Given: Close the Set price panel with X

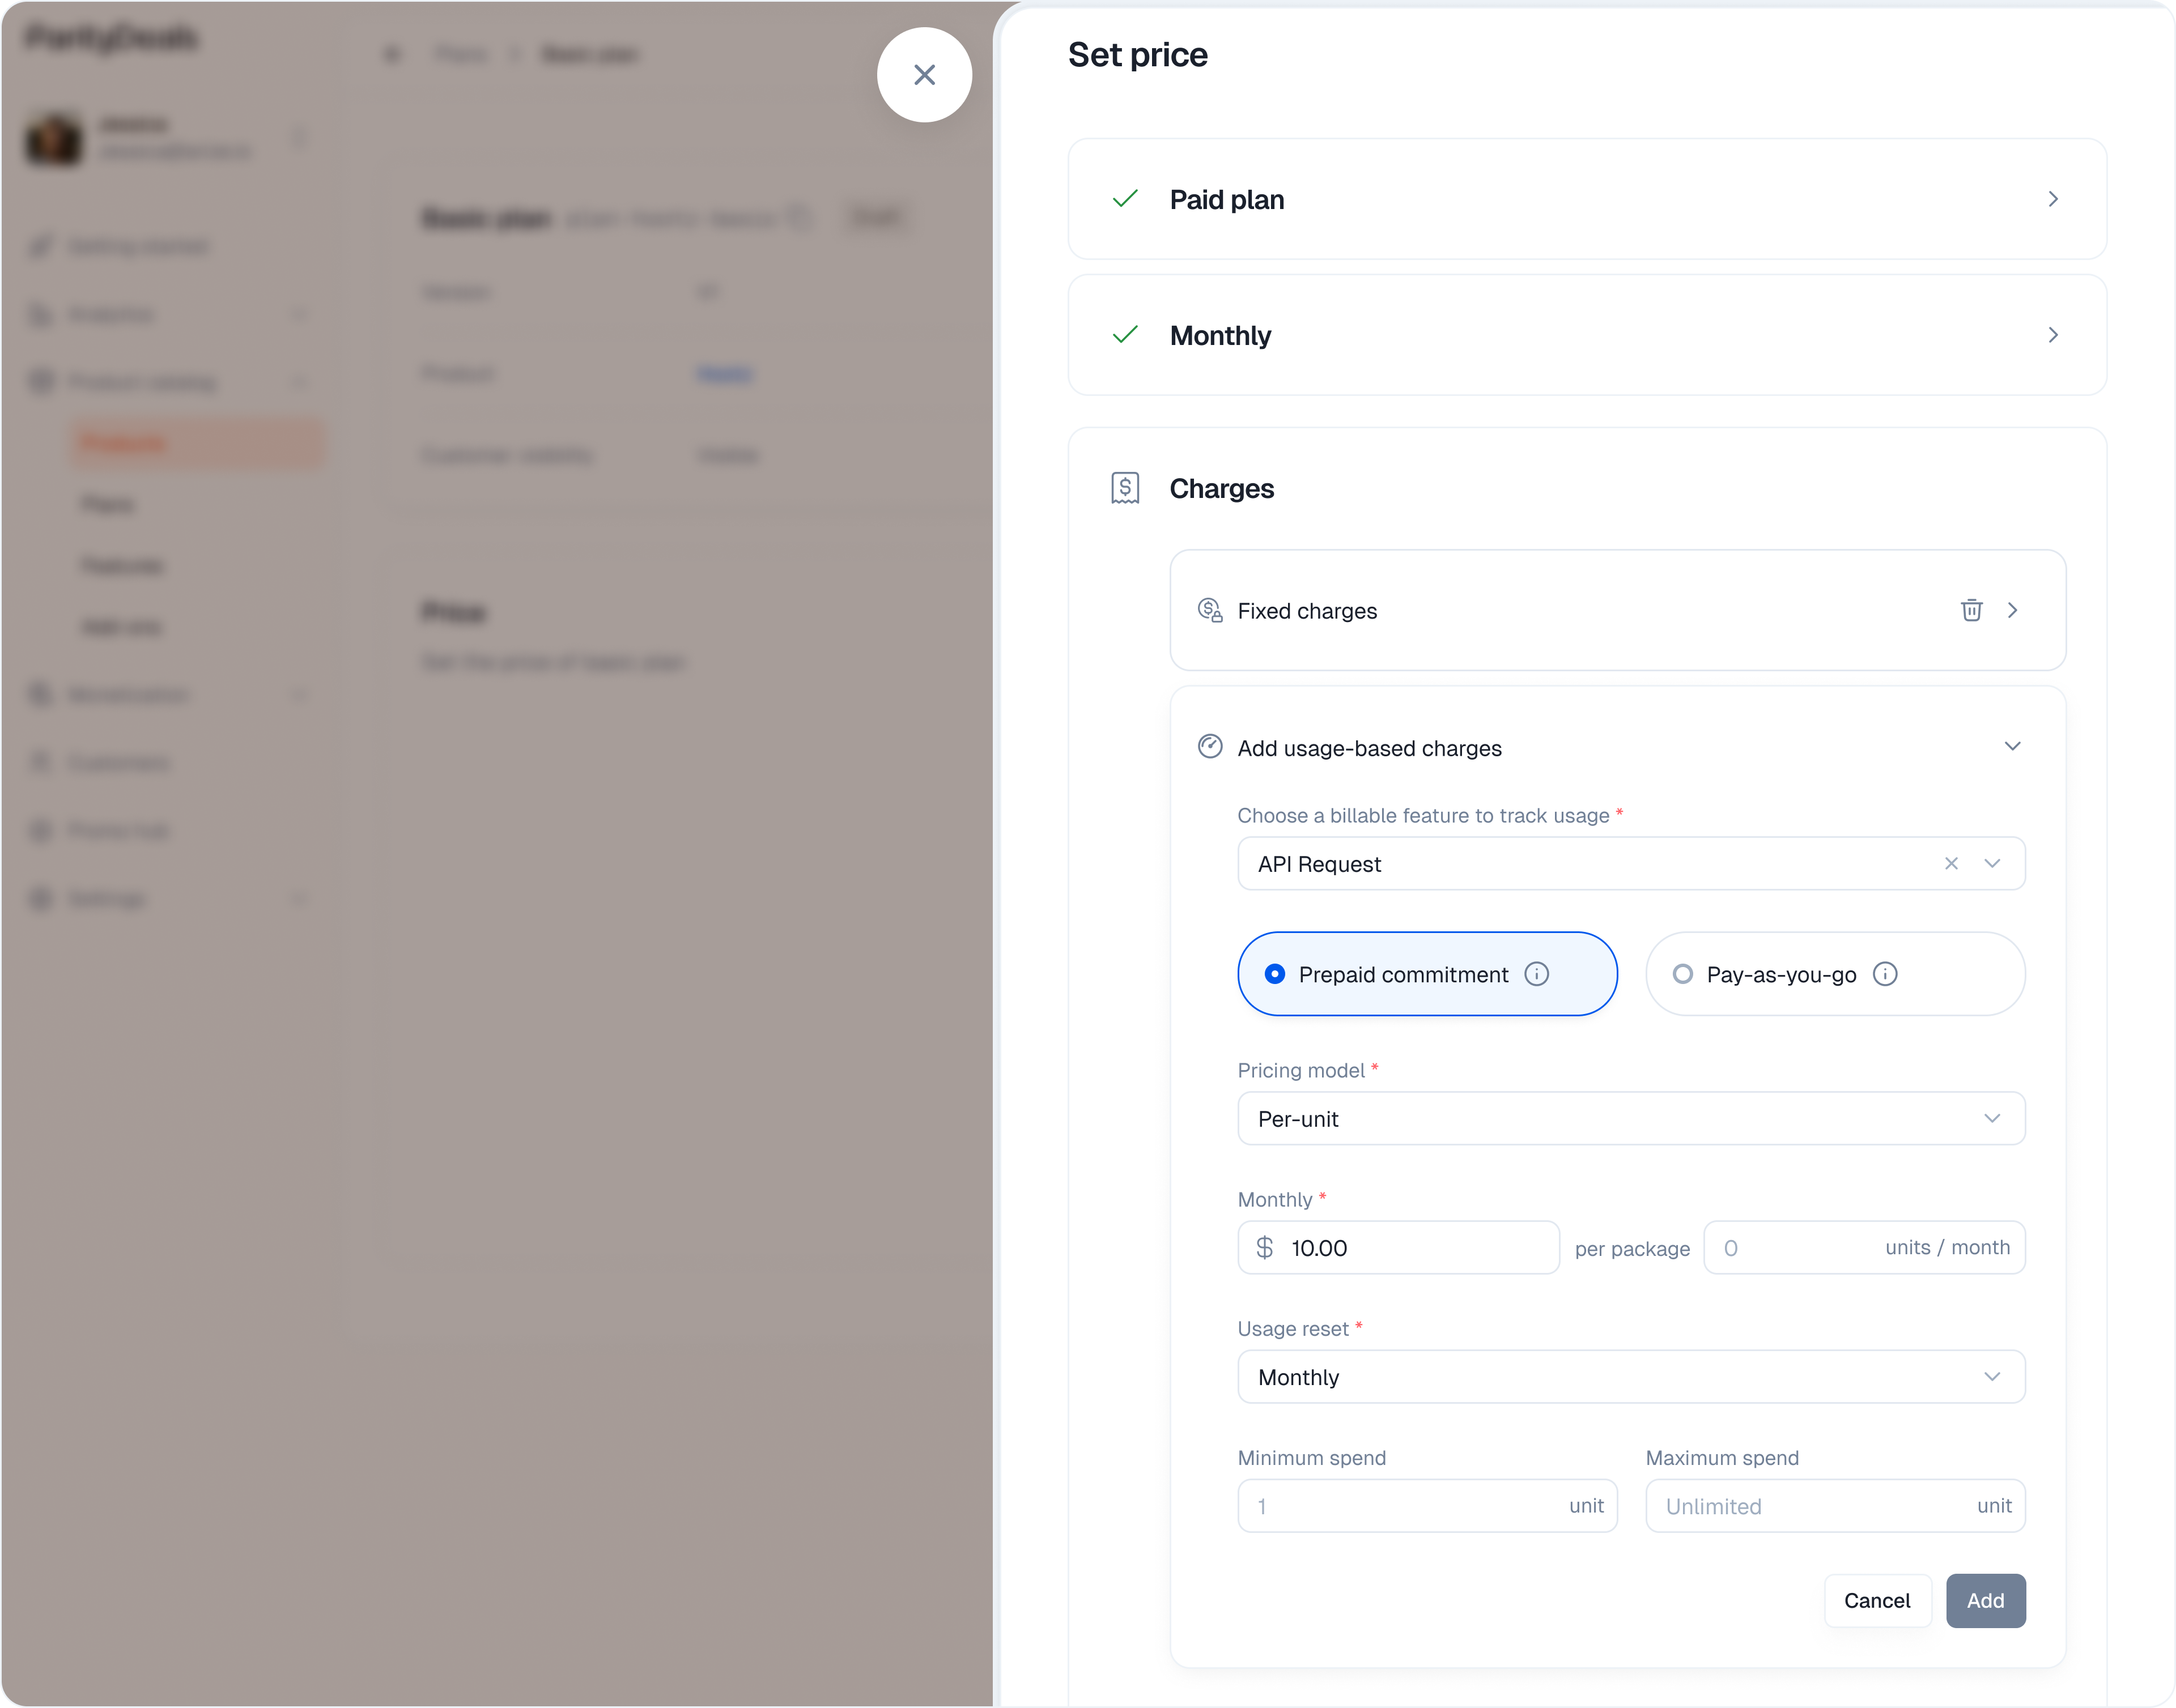Looking at the screenshot, I should click(x=924, y=75).
